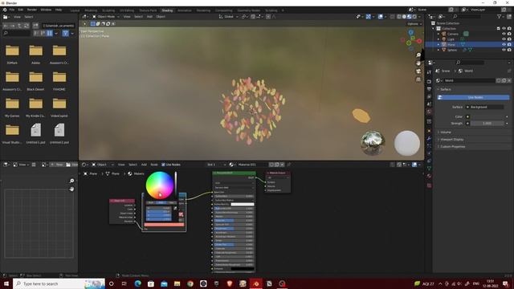Disable Camera in renders camera icon
This screenshot has height=289, width=514.
[509, 34]
